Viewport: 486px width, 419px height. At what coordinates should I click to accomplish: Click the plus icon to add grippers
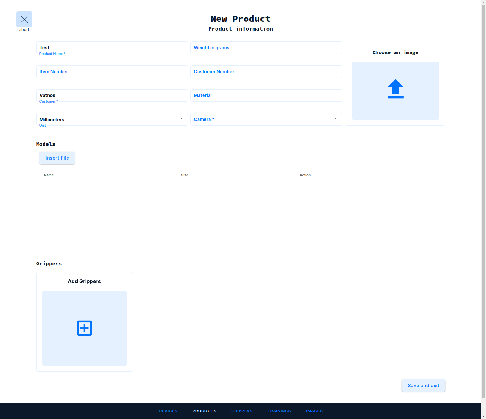(84, 328)
